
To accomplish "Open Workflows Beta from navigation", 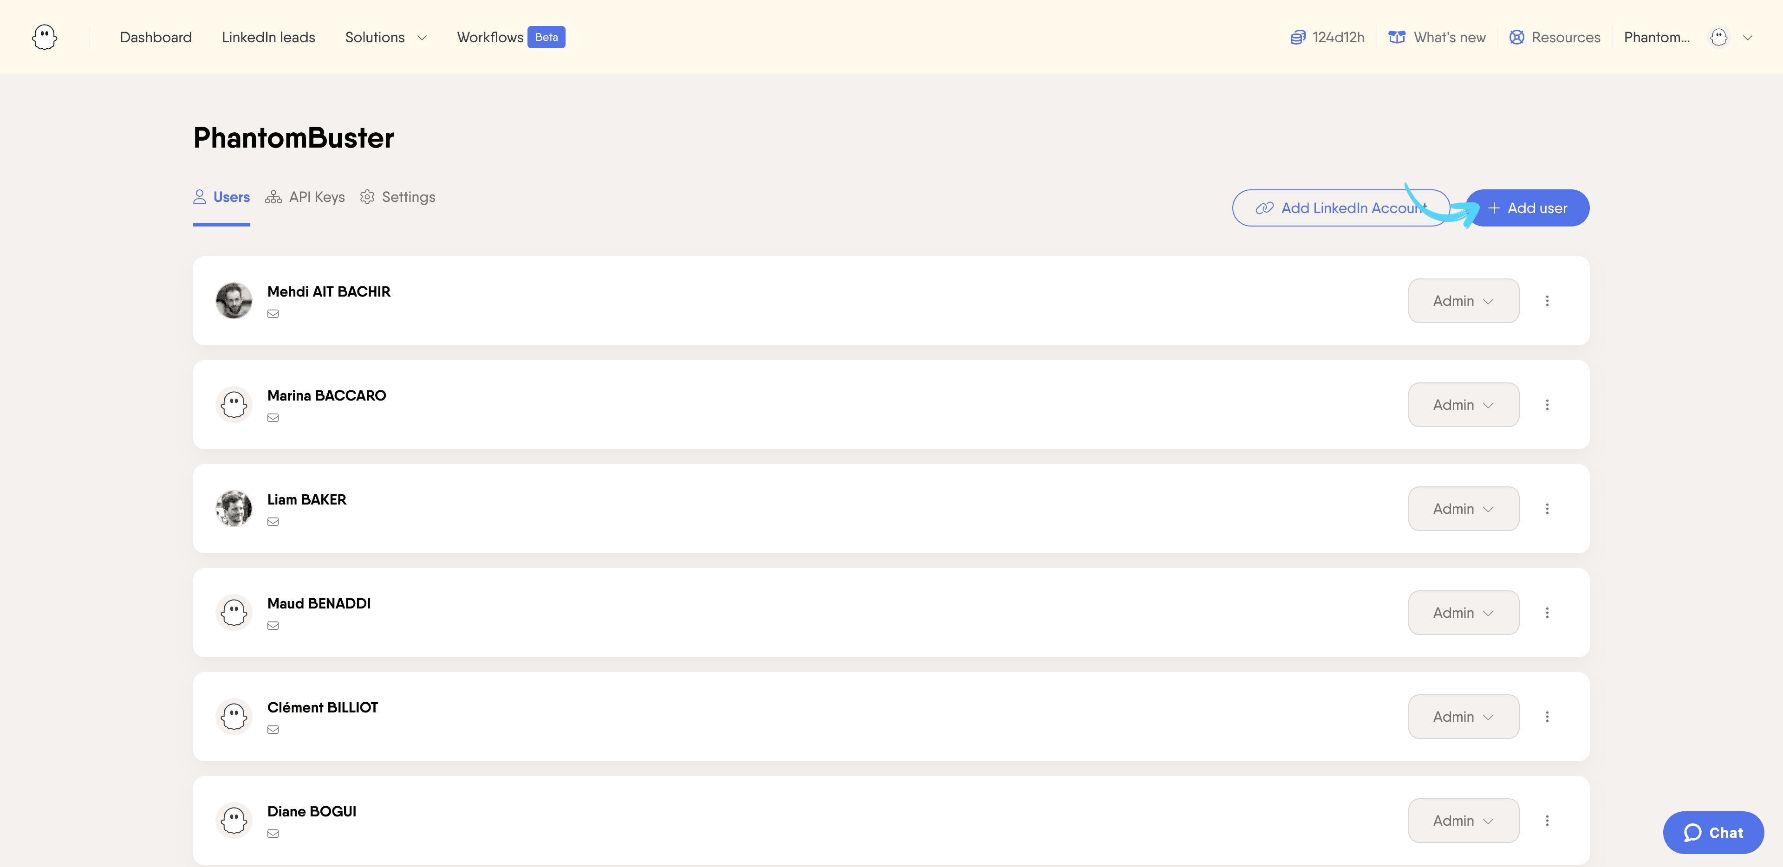I will point(511,38).
